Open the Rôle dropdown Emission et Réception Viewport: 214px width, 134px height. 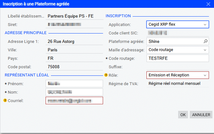[x=177, y=75]
